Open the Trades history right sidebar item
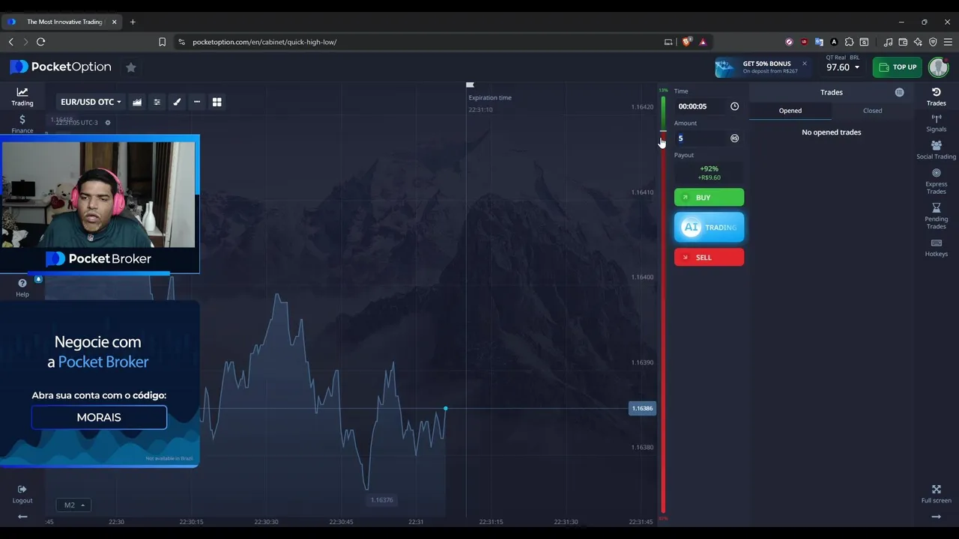The image size is (959, 539). click(937, 97)
